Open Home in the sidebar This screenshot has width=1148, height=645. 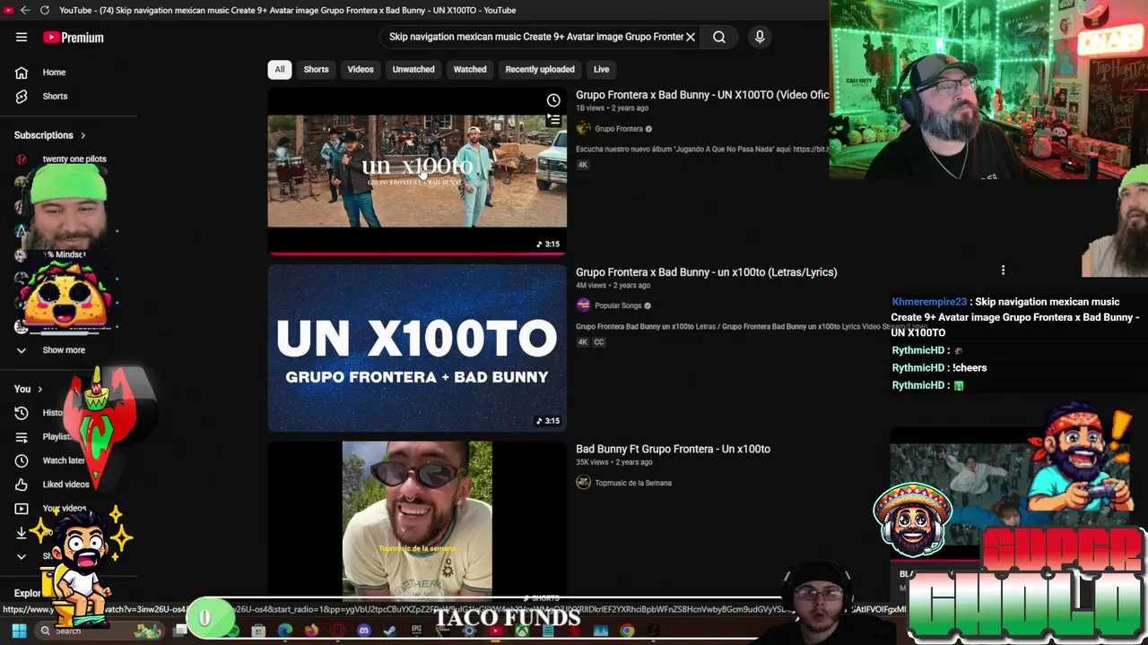click(x=54, y=73)
